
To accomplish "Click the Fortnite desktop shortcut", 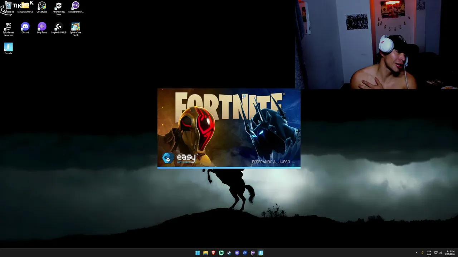I will 8,49.
